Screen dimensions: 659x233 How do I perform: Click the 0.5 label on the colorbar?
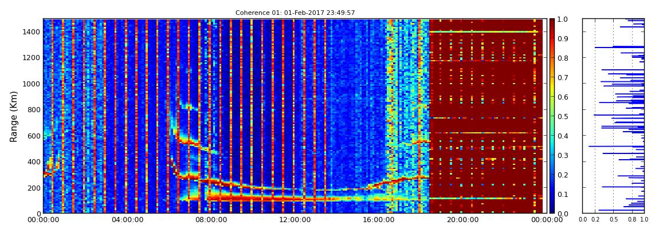pyautogui.click(x=562, y=116)
